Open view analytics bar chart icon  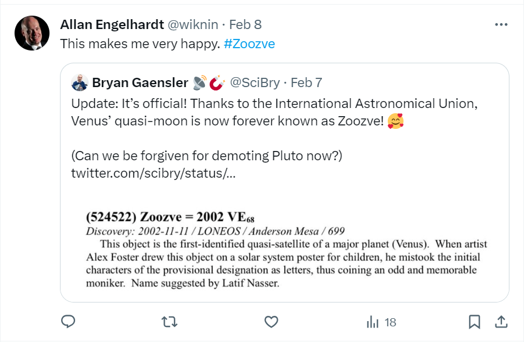point(372,322)
